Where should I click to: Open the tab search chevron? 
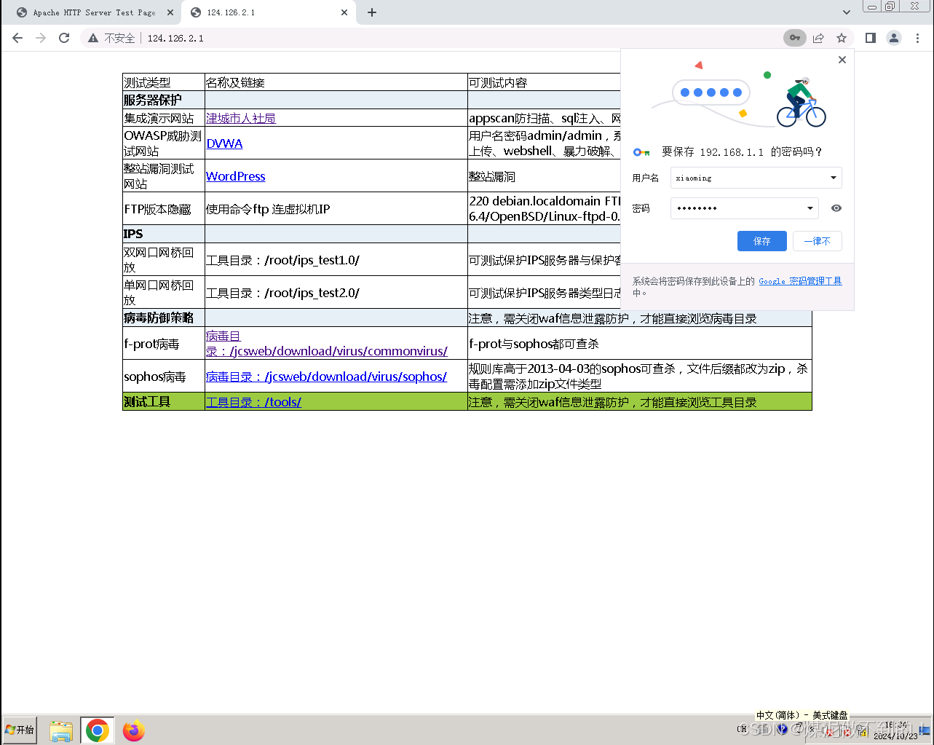[846, 12]
